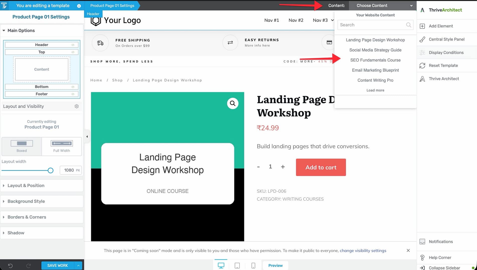Click the SAVE WORK button
Viewport: 477px width, 270px height.
coord(57,265)
